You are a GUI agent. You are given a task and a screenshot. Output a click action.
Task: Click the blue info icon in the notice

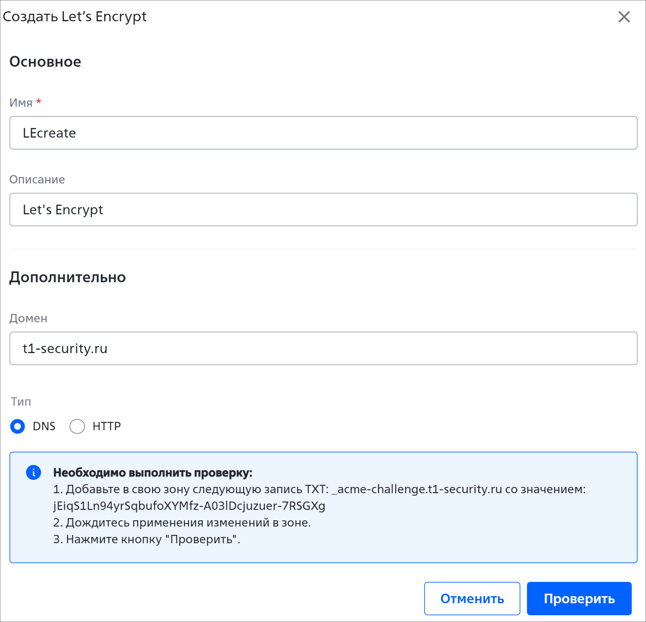pos(33,472)
